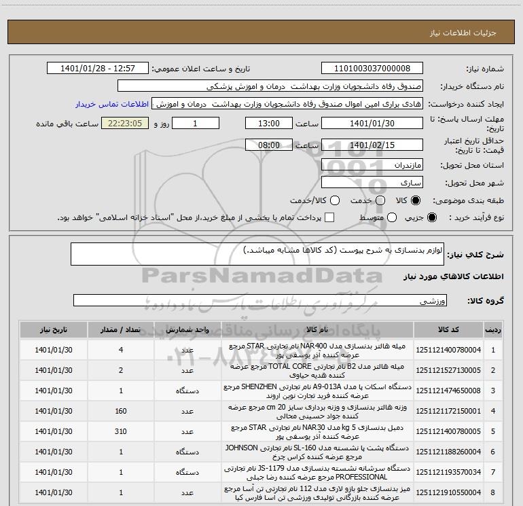Click quantity 310 in row 5
The height and width of the screenshot is (506, 523).
point(121,431)
